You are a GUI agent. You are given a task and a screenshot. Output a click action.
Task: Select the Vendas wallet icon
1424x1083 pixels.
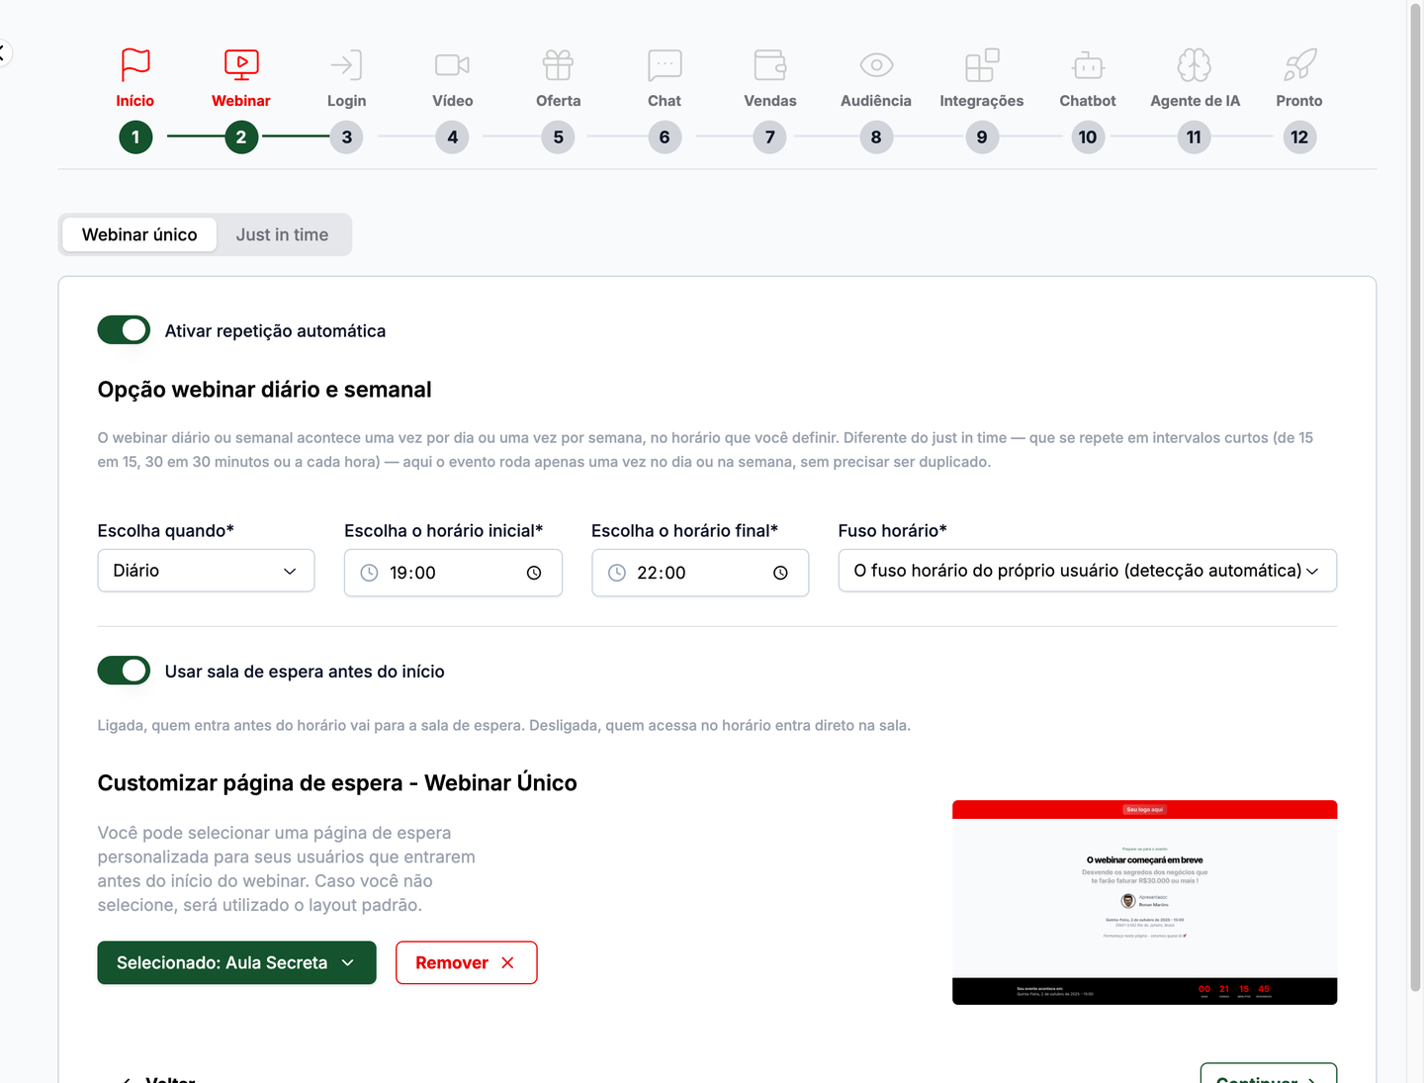point(770,65)
